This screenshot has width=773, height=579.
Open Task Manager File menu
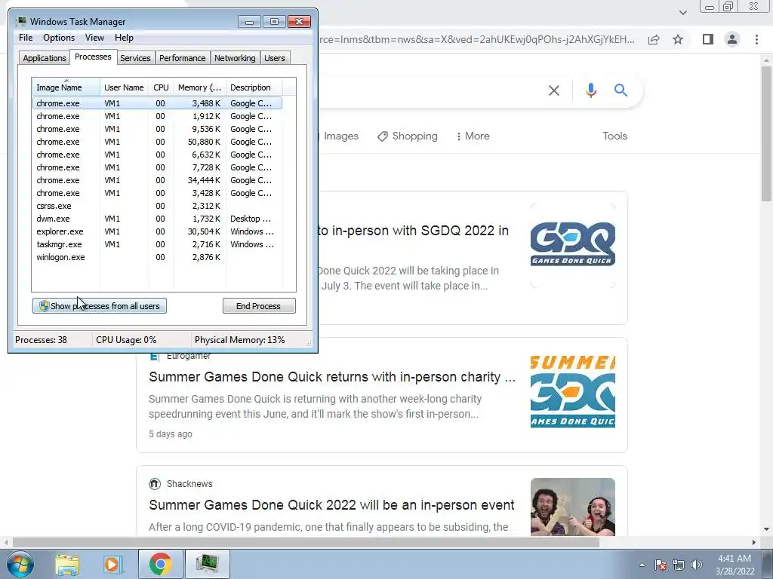(x=26, y=38)
